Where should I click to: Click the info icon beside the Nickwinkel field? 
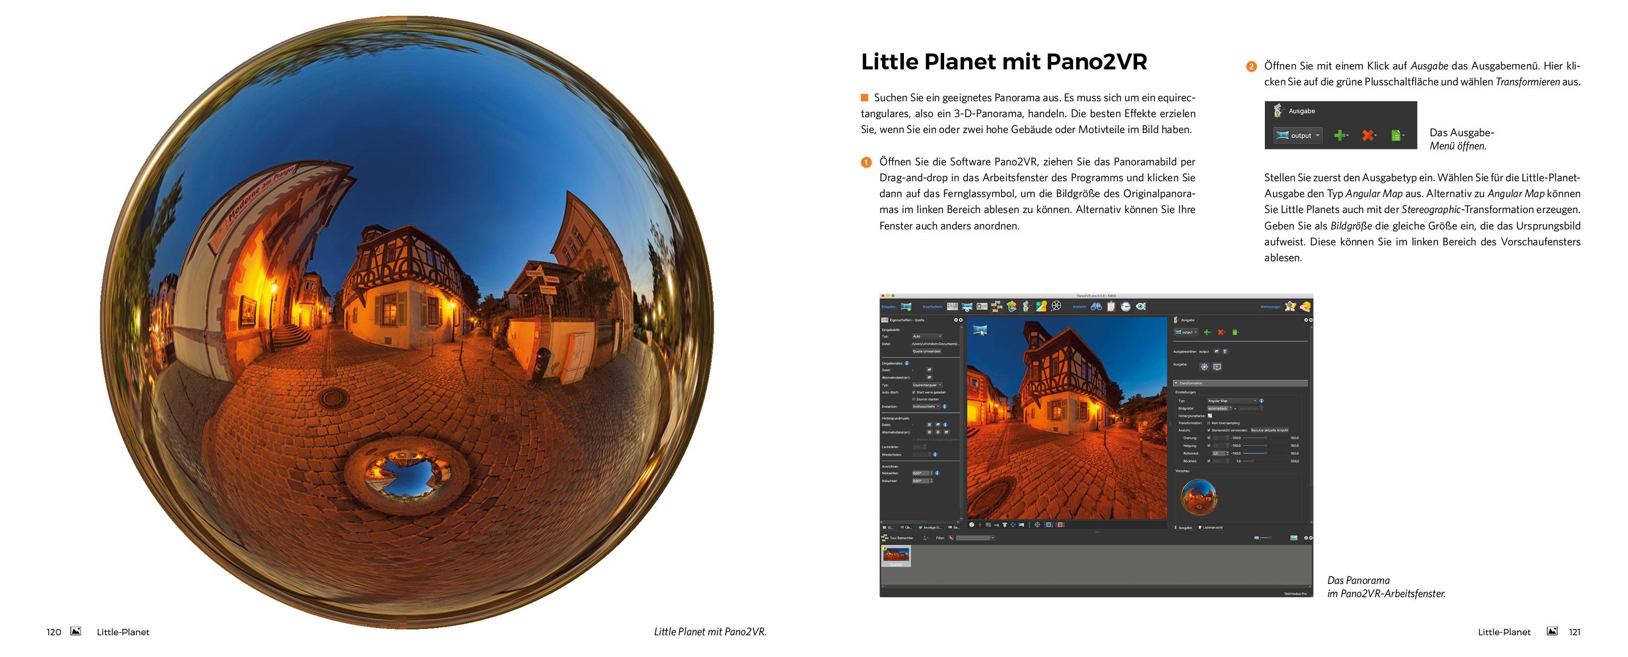[938, 473]
